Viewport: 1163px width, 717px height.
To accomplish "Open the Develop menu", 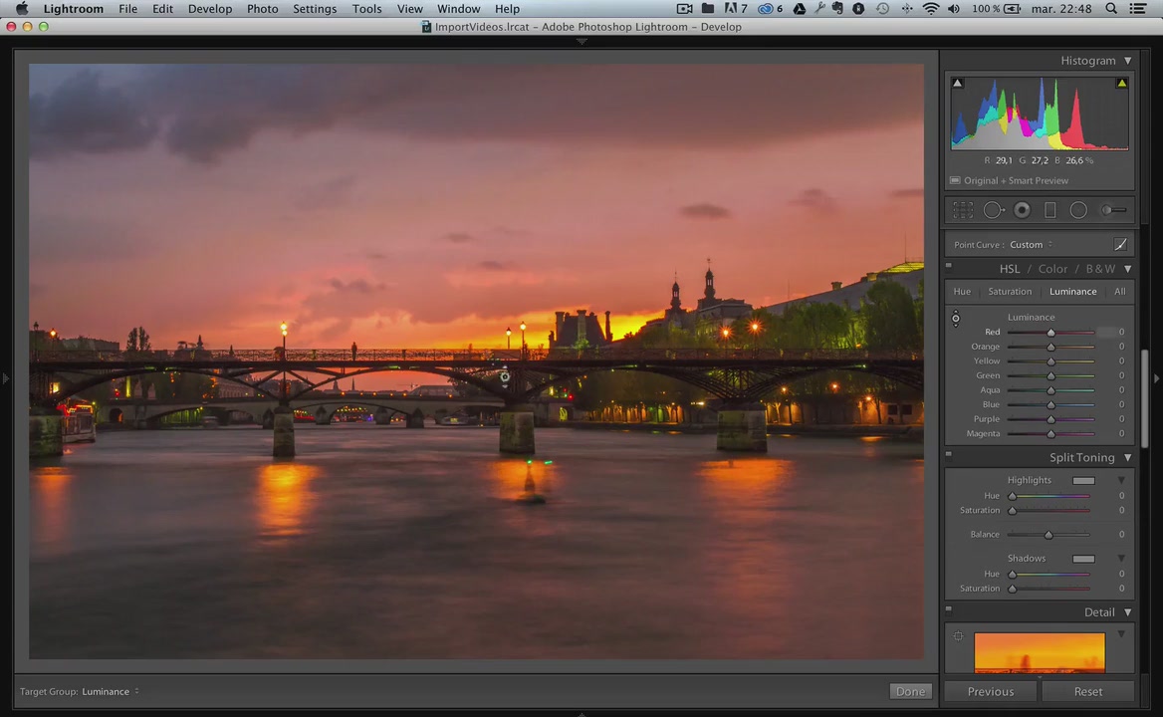I will pos(210,9).
